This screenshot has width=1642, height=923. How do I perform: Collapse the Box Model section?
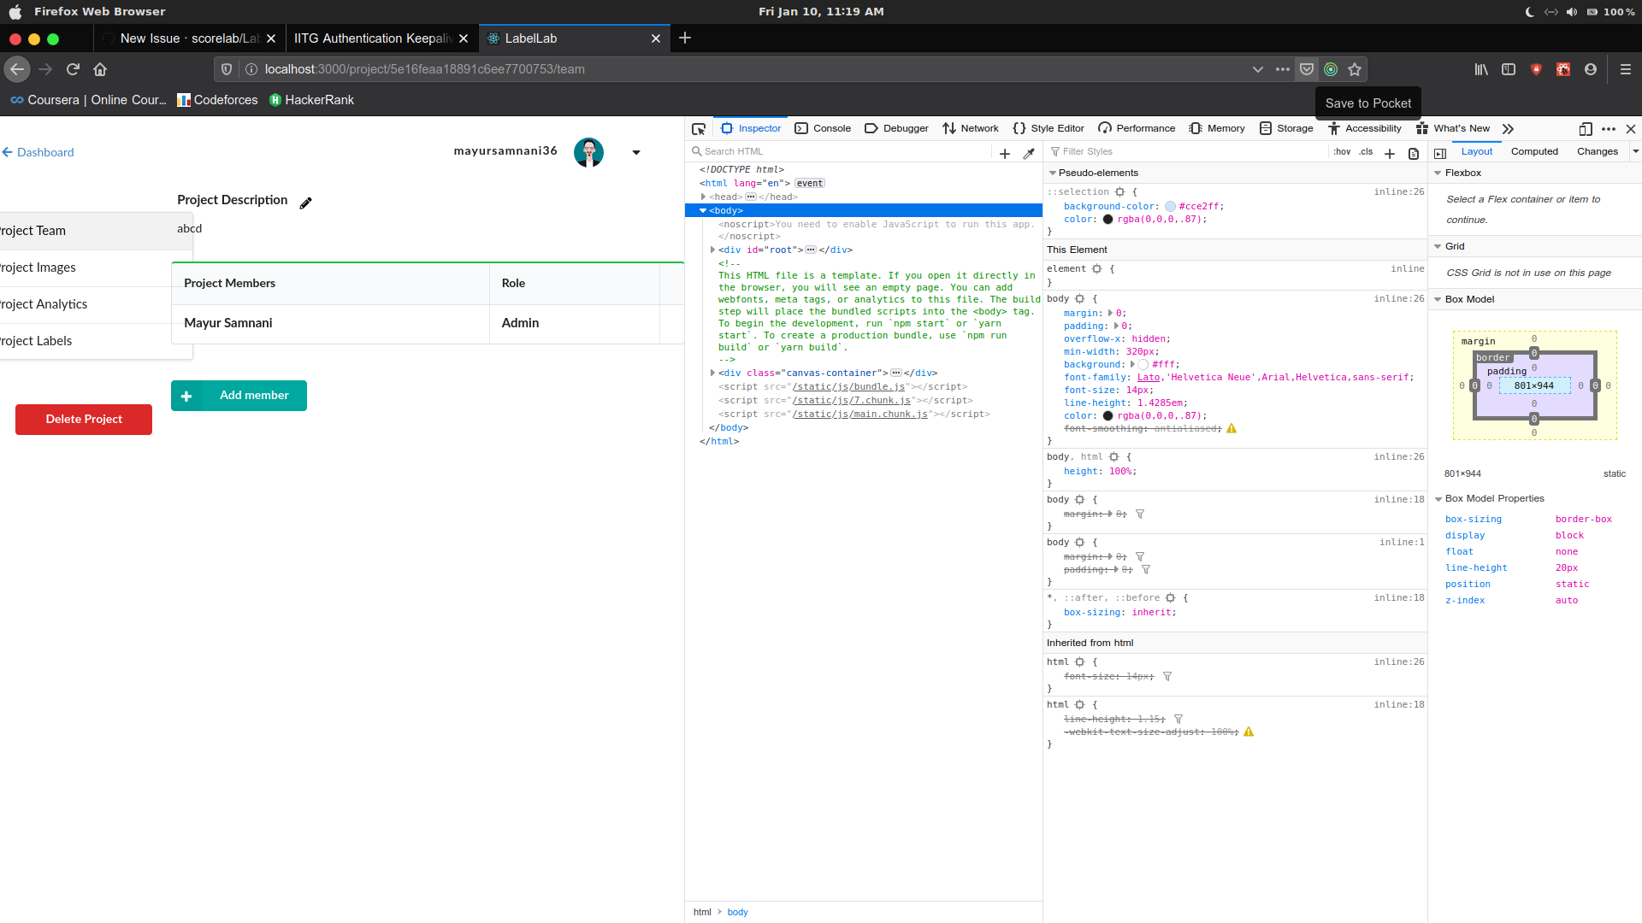(x=1438, y=299)
